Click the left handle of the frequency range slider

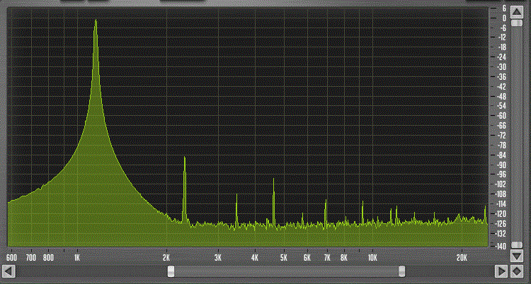coord(171,271)
